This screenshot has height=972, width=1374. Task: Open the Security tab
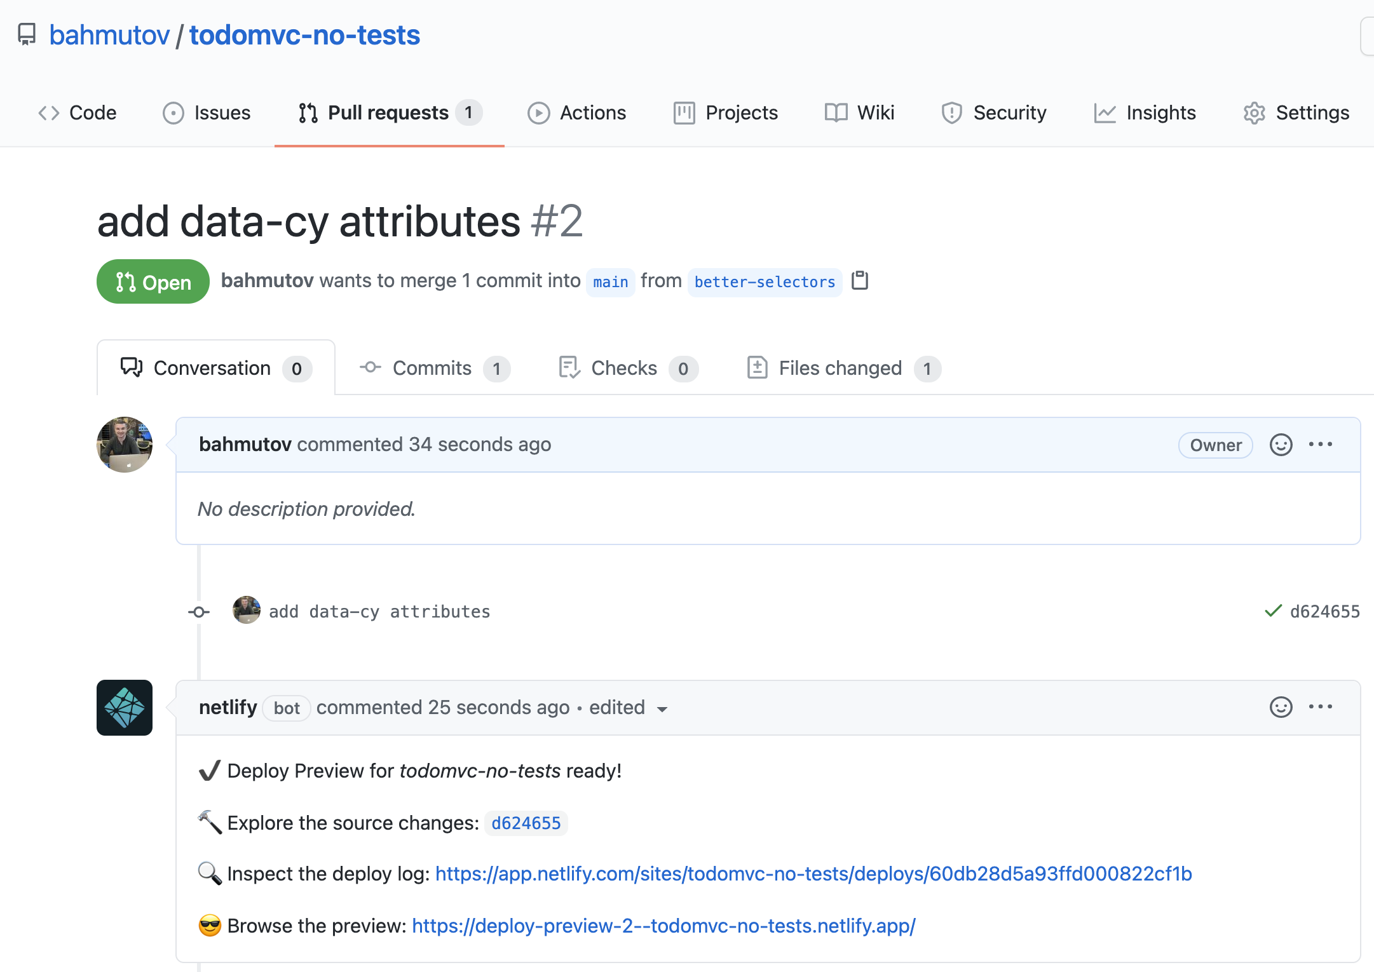click(994, 113)
